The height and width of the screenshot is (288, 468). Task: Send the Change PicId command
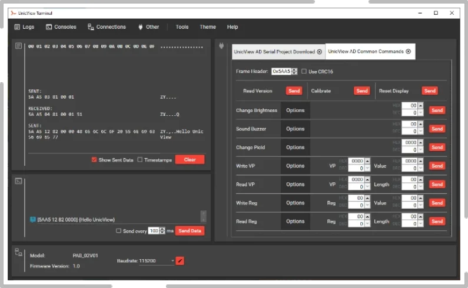(437, 148)
